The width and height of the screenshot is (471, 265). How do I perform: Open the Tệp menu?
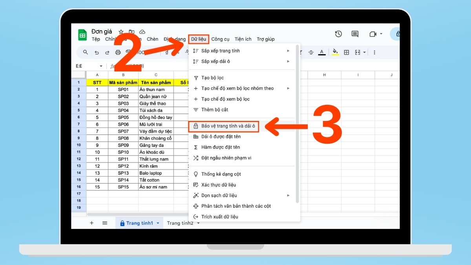96,39
